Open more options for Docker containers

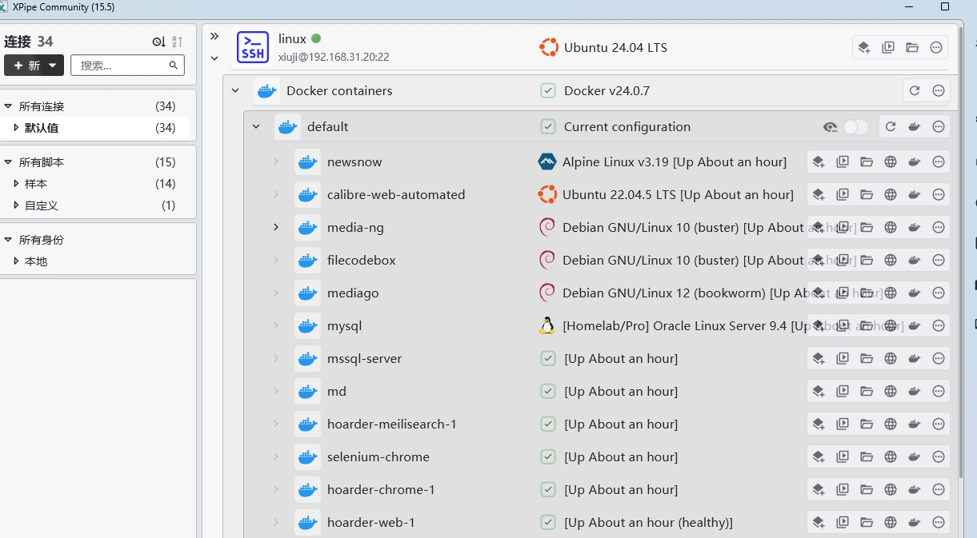pos(939,90)
